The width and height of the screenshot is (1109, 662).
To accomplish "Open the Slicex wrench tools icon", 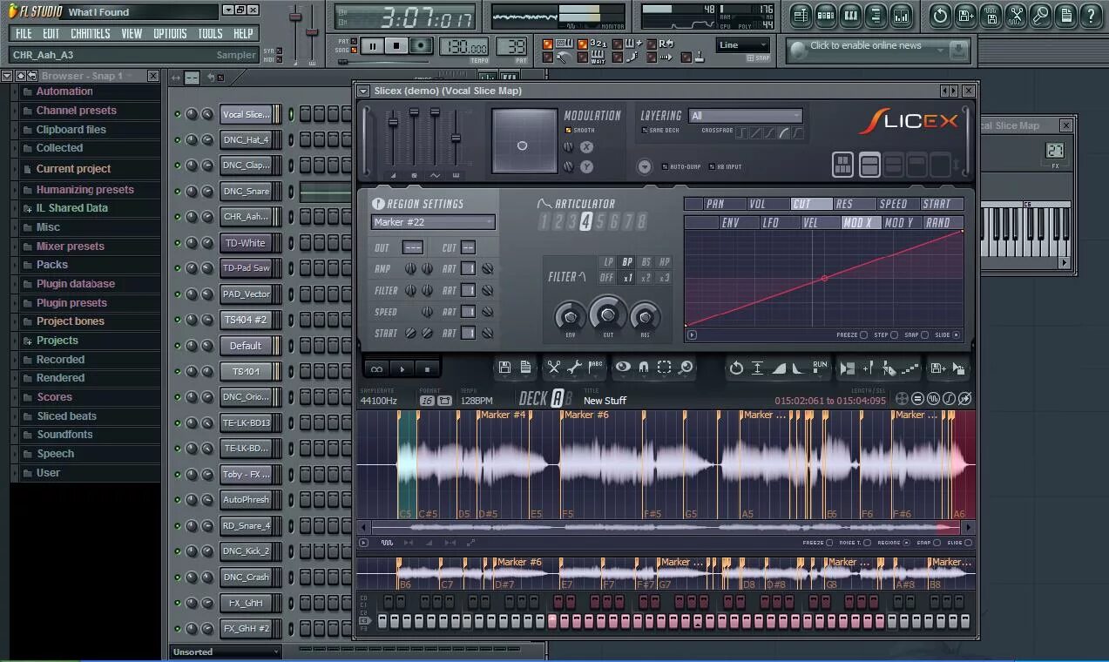I will [574, 368].
